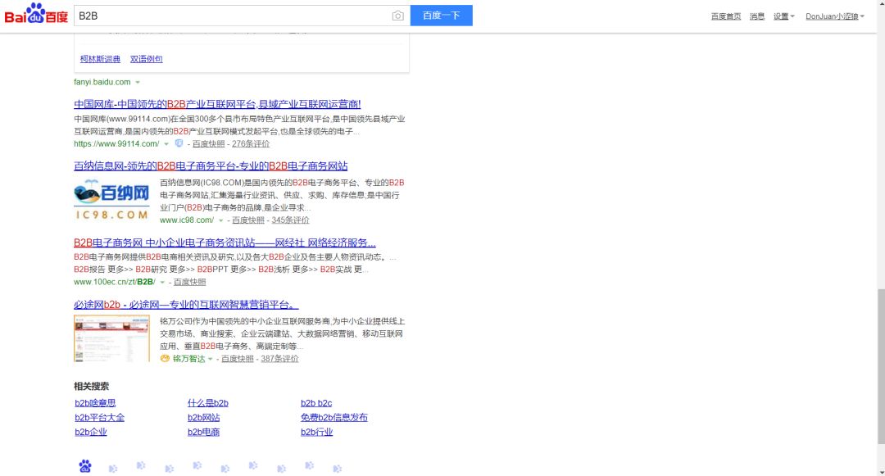Open the 百纳信息网 result title
Screen dimensions: 885x476
[x=211, y=165]
